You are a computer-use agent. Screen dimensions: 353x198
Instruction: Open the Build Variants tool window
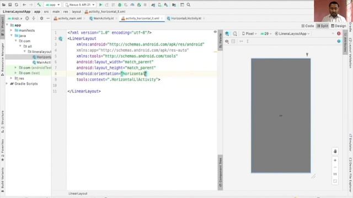[2, 180]
